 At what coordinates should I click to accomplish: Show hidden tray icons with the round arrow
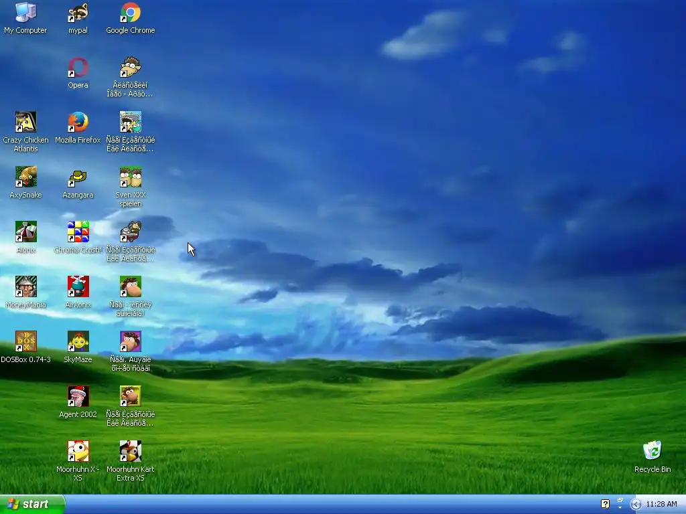(636, 505)
